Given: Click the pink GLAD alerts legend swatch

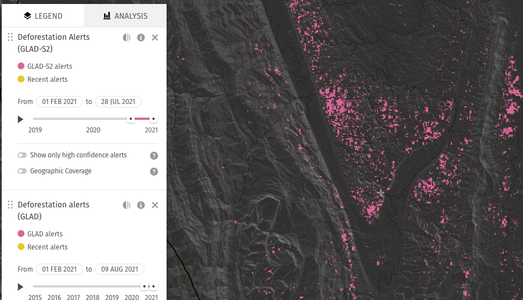Looking at the screenshot, I should (x=21, y=234).
